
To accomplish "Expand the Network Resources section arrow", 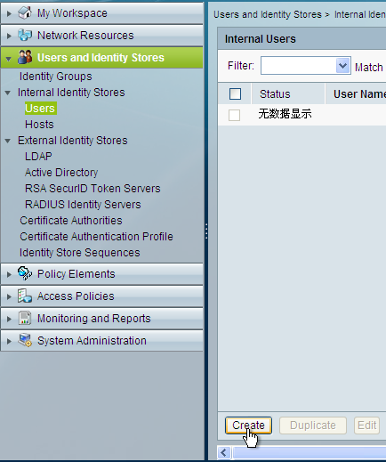I will tap(9, 36).
